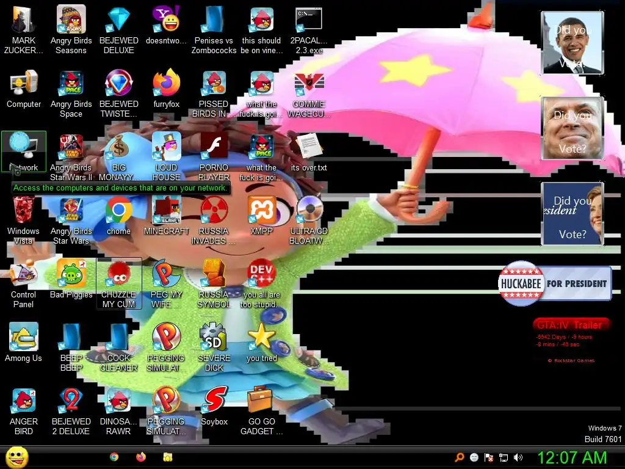Open this should be on vine... icon
The width and height of the screenshot is (625, 469).
261,30
